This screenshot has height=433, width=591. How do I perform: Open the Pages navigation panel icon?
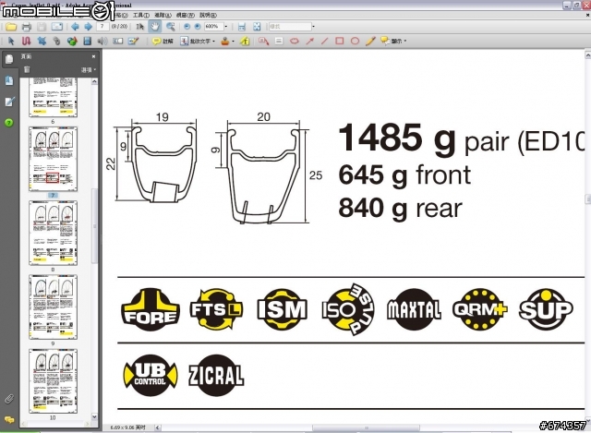coord(9,59)
